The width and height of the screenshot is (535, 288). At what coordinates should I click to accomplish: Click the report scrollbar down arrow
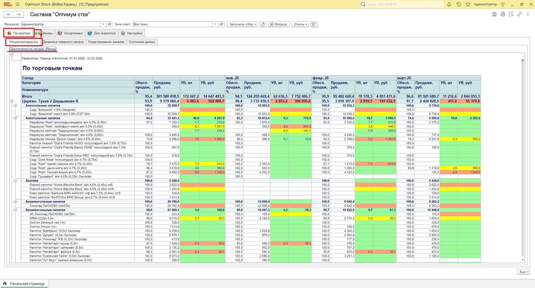tap(523, 260)
